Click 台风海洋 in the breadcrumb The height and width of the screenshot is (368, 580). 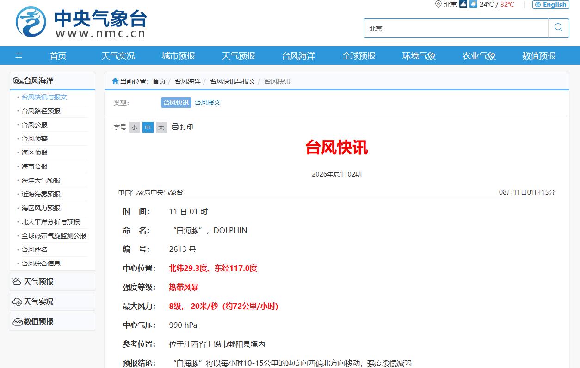pyautogui.click(x=188, y=81)
